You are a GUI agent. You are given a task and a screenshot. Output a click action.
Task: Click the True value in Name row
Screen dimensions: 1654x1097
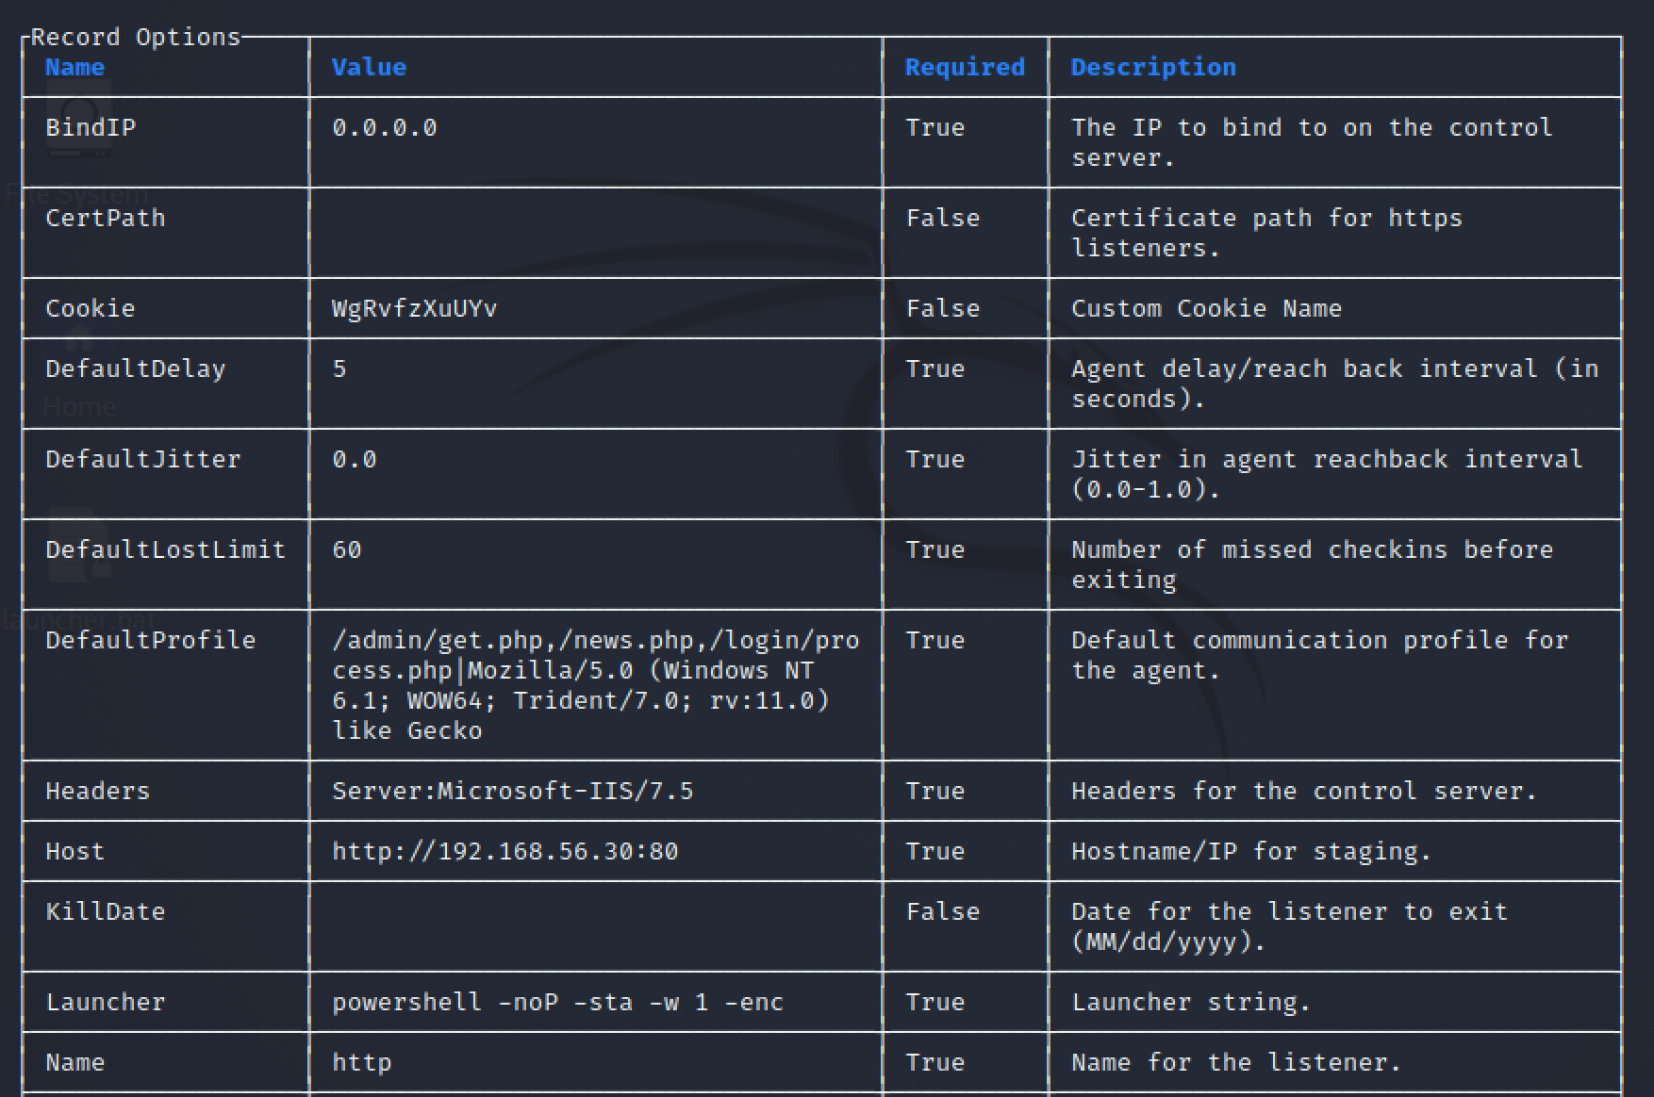click(x=935, y=1062)
